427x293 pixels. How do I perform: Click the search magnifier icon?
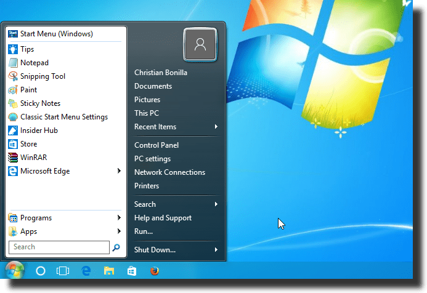(x=116, y=247)
